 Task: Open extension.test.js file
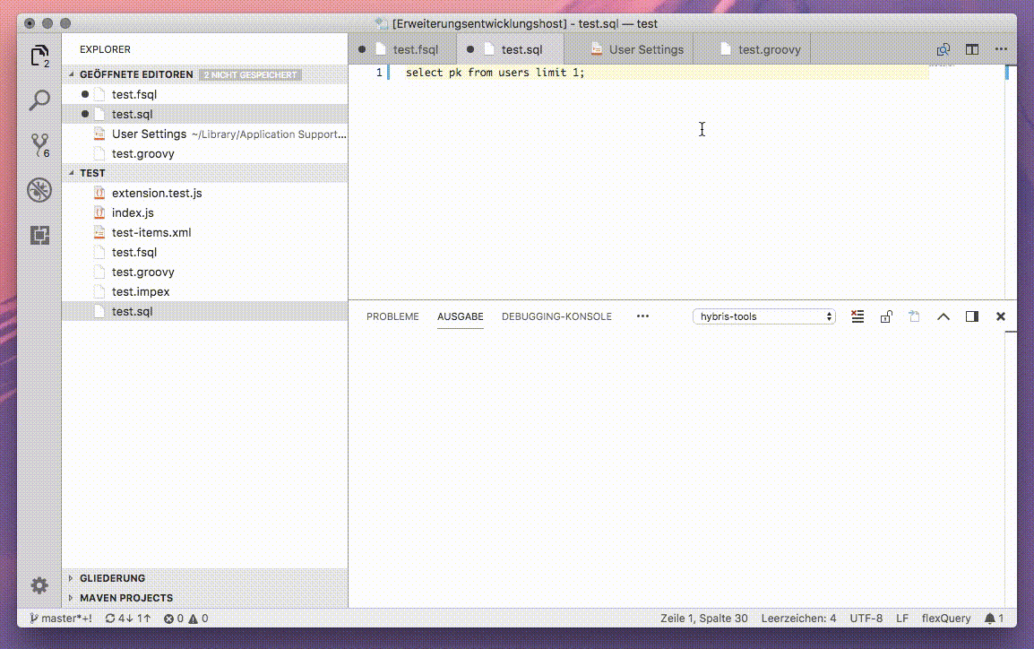point(204,194)
